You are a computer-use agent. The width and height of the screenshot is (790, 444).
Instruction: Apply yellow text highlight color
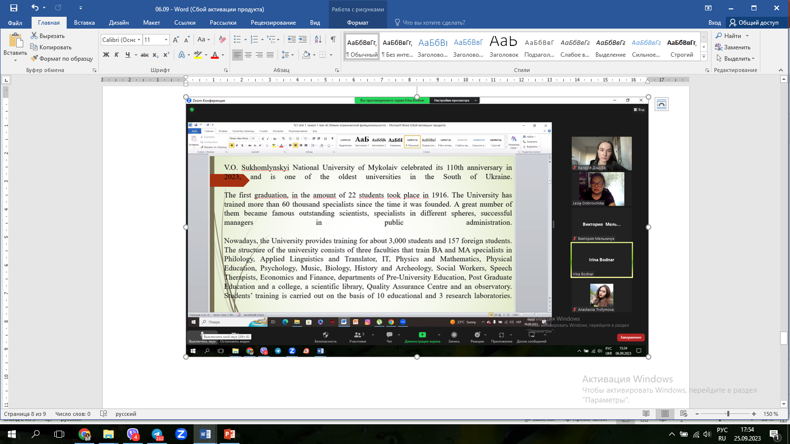click(197, 55)
